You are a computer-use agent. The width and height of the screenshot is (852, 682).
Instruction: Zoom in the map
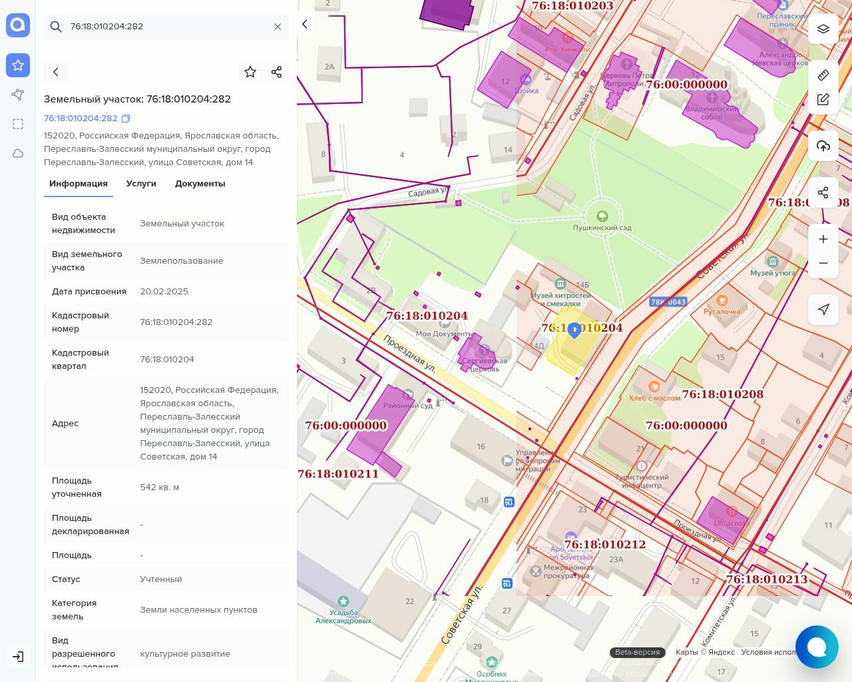[823, 239]
